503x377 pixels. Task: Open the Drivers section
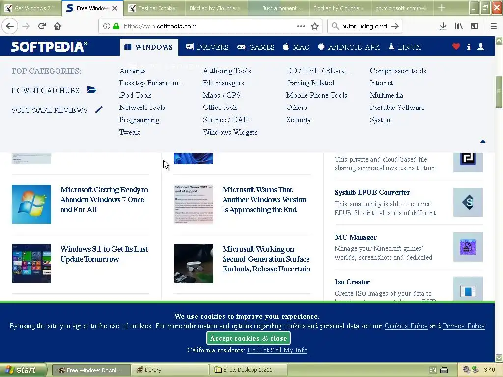point(207,47)
